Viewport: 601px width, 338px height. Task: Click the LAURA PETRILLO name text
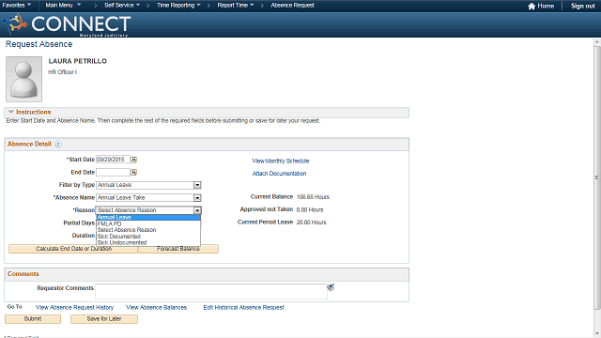[77, 61]
